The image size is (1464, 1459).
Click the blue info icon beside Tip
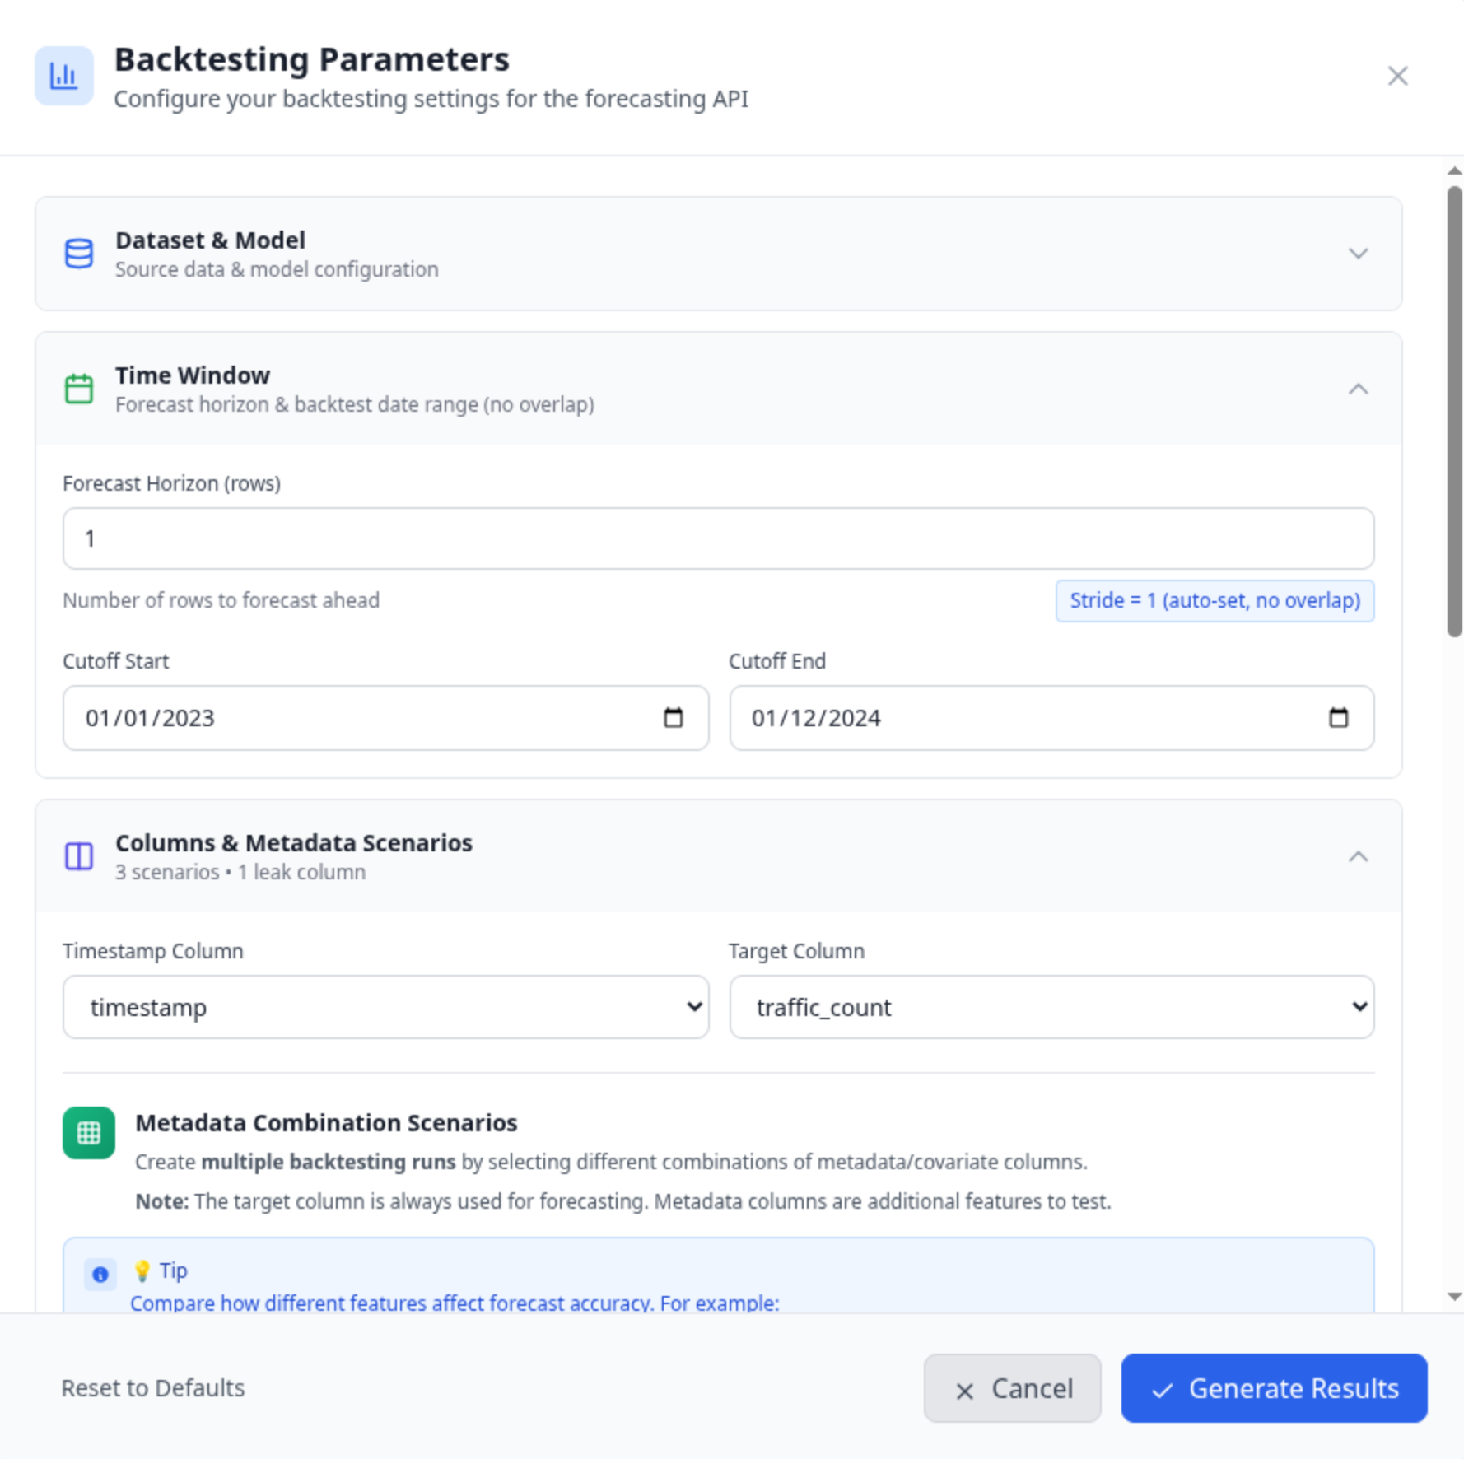coord(100,1275)
